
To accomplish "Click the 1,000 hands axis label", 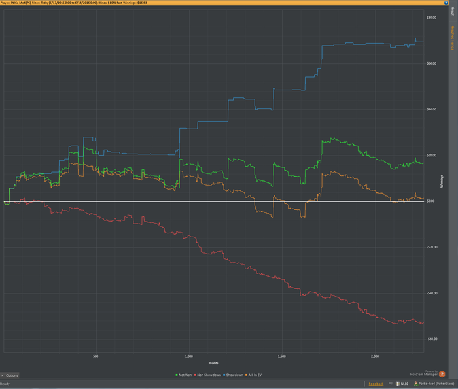I will click(x=189, y=356).
